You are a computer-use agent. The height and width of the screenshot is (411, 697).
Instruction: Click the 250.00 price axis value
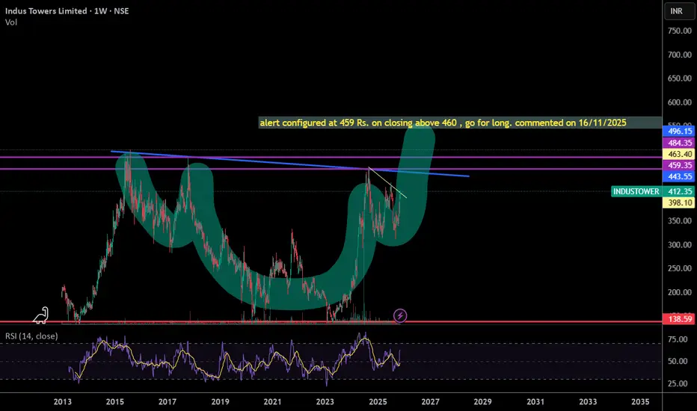(x=680, y=268)
